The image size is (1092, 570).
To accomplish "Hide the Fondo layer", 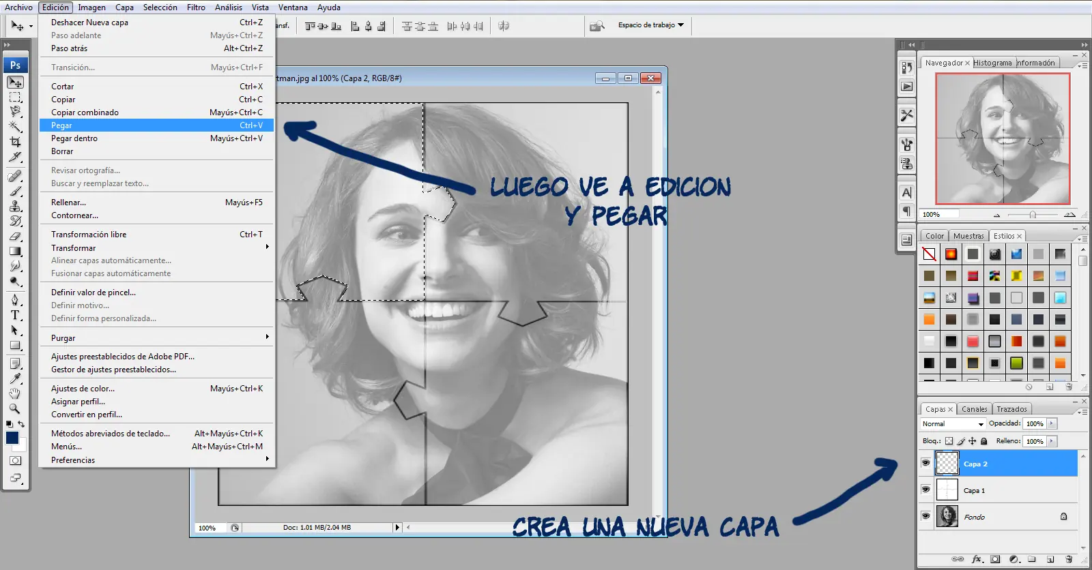I will (925, 516).
